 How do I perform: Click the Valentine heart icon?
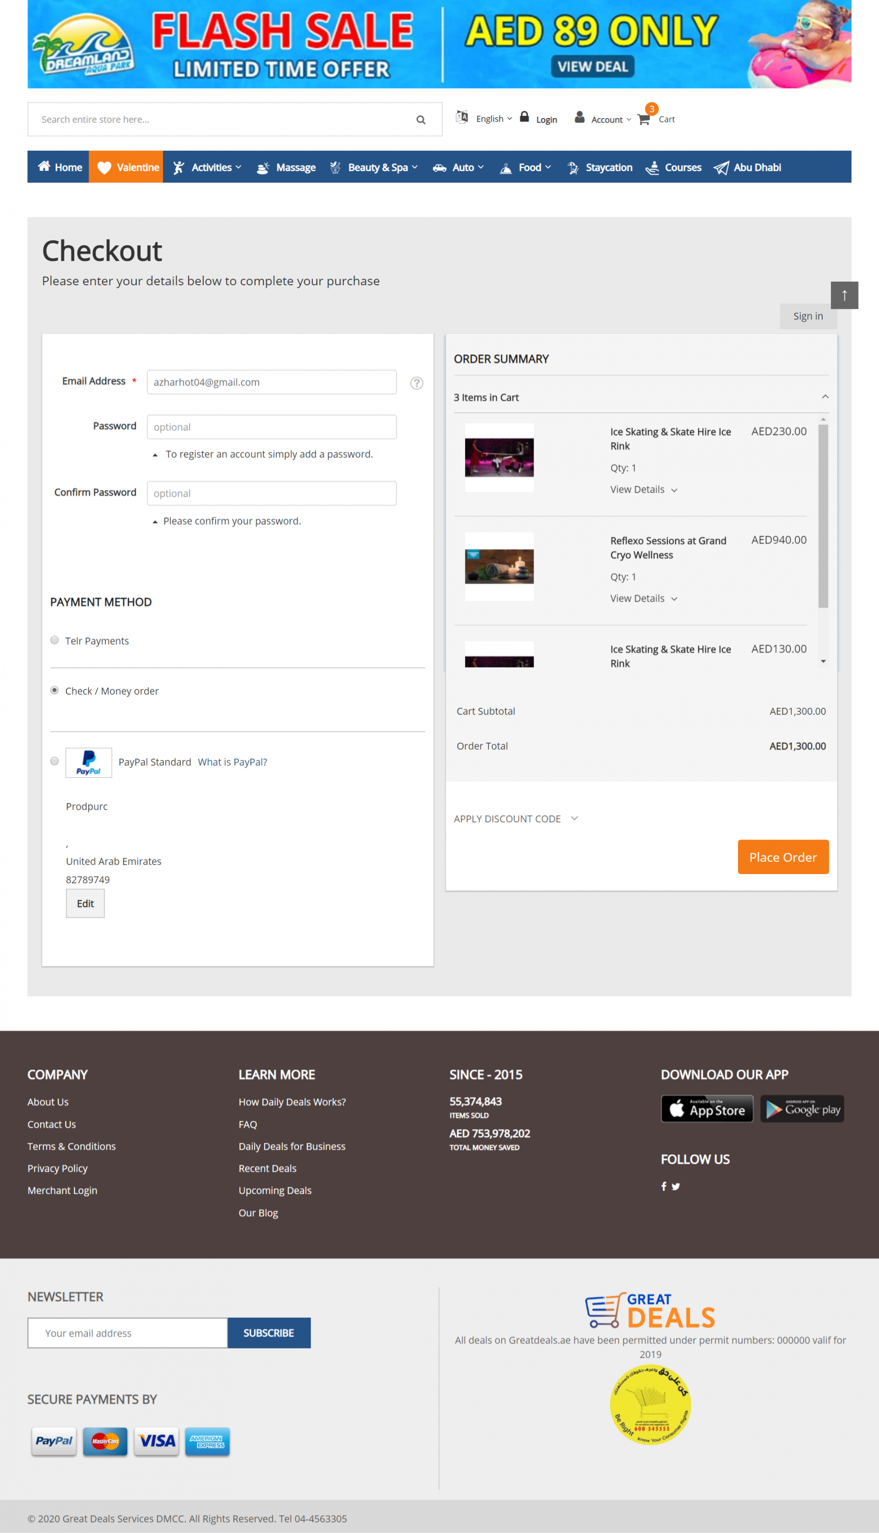(x=104, y=167)
